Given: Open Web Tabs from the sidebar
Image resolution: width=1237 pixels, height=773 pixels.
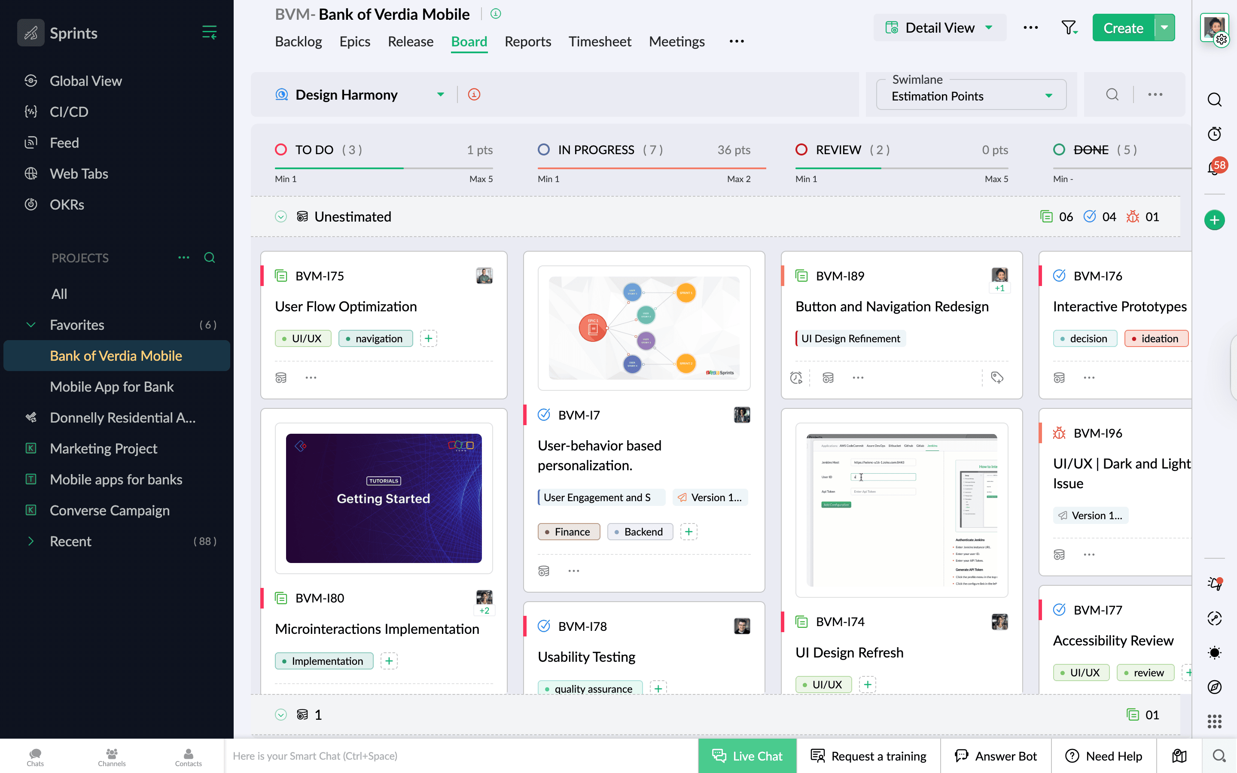Looking at the screenshot, I should (x=30, y=173).
